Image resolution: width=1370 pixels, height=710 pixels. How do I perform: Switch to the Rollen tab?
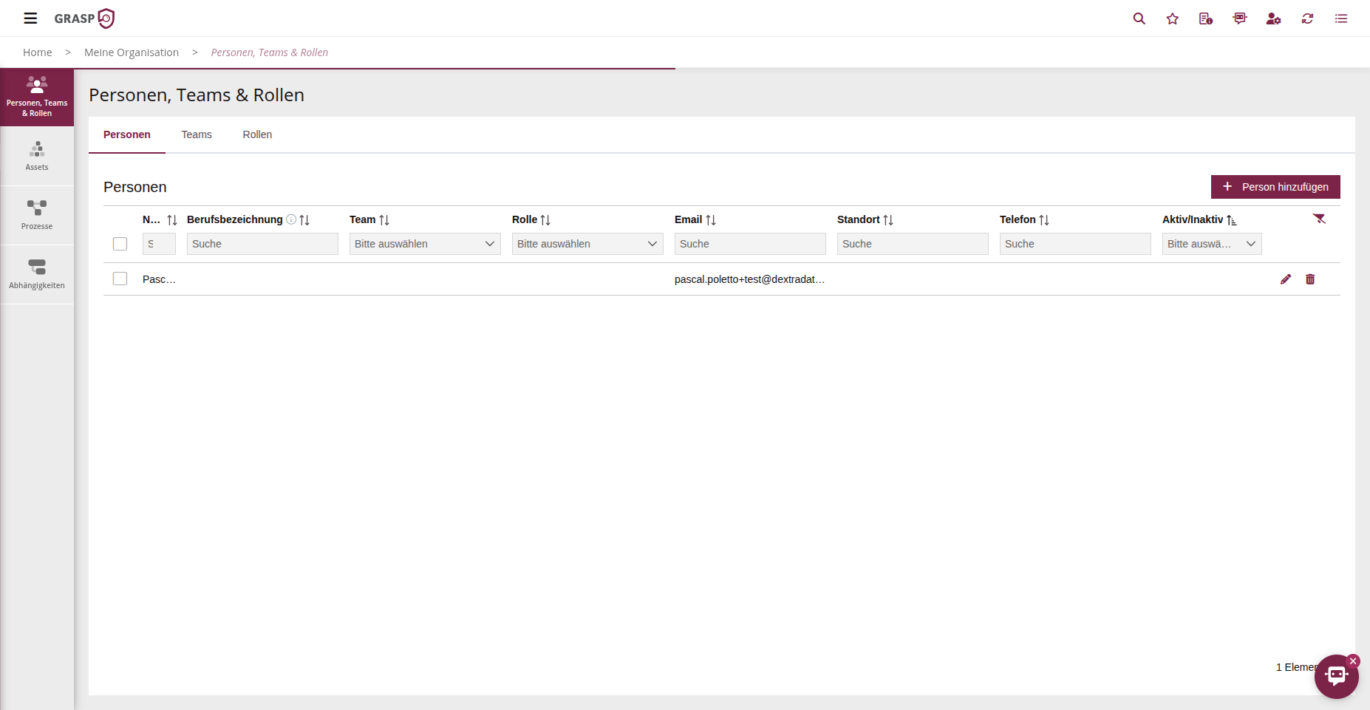click(257, 134)
